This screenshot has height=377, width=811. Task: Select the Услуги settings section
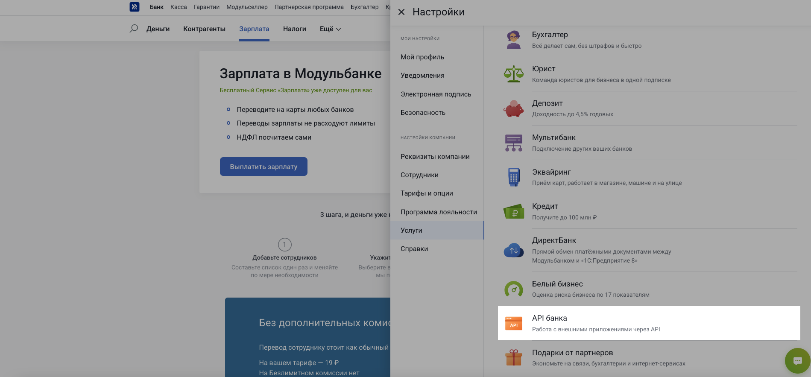pos(437,231)
